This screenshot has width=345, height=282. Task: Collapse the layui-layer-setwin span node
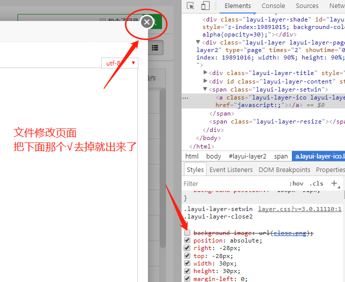[205, 89]
